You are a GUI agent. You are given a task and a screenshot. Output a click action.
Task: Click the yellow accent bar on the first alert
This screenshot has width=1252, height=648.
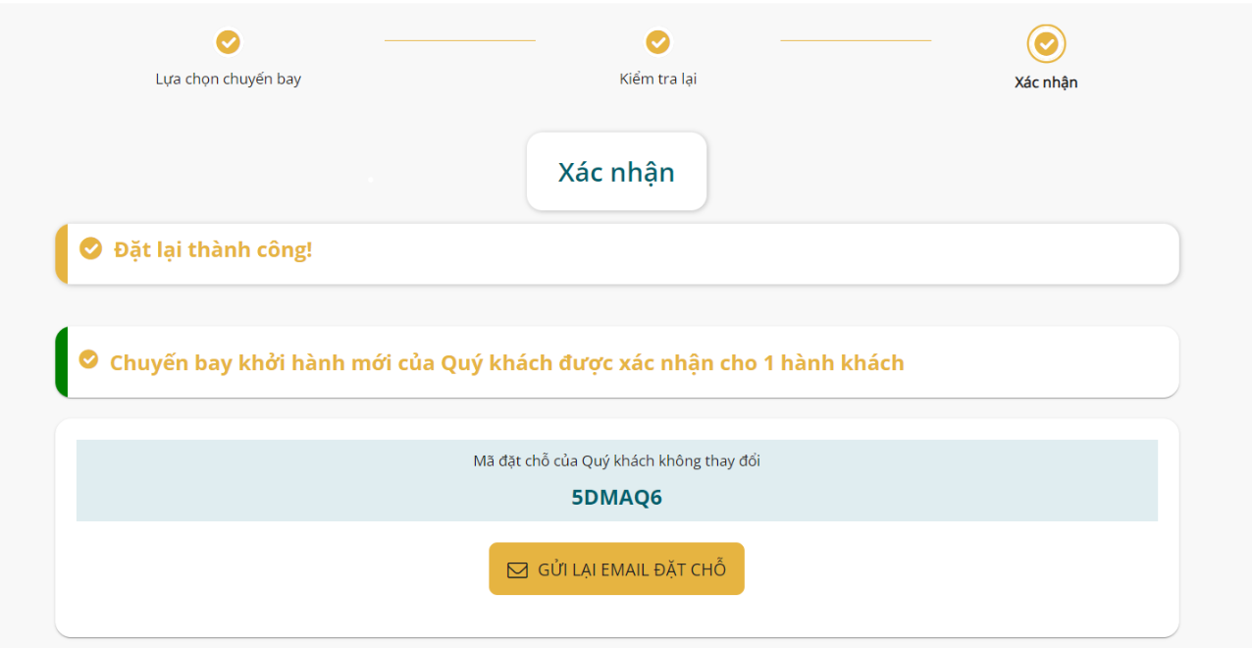click(61, 253)
